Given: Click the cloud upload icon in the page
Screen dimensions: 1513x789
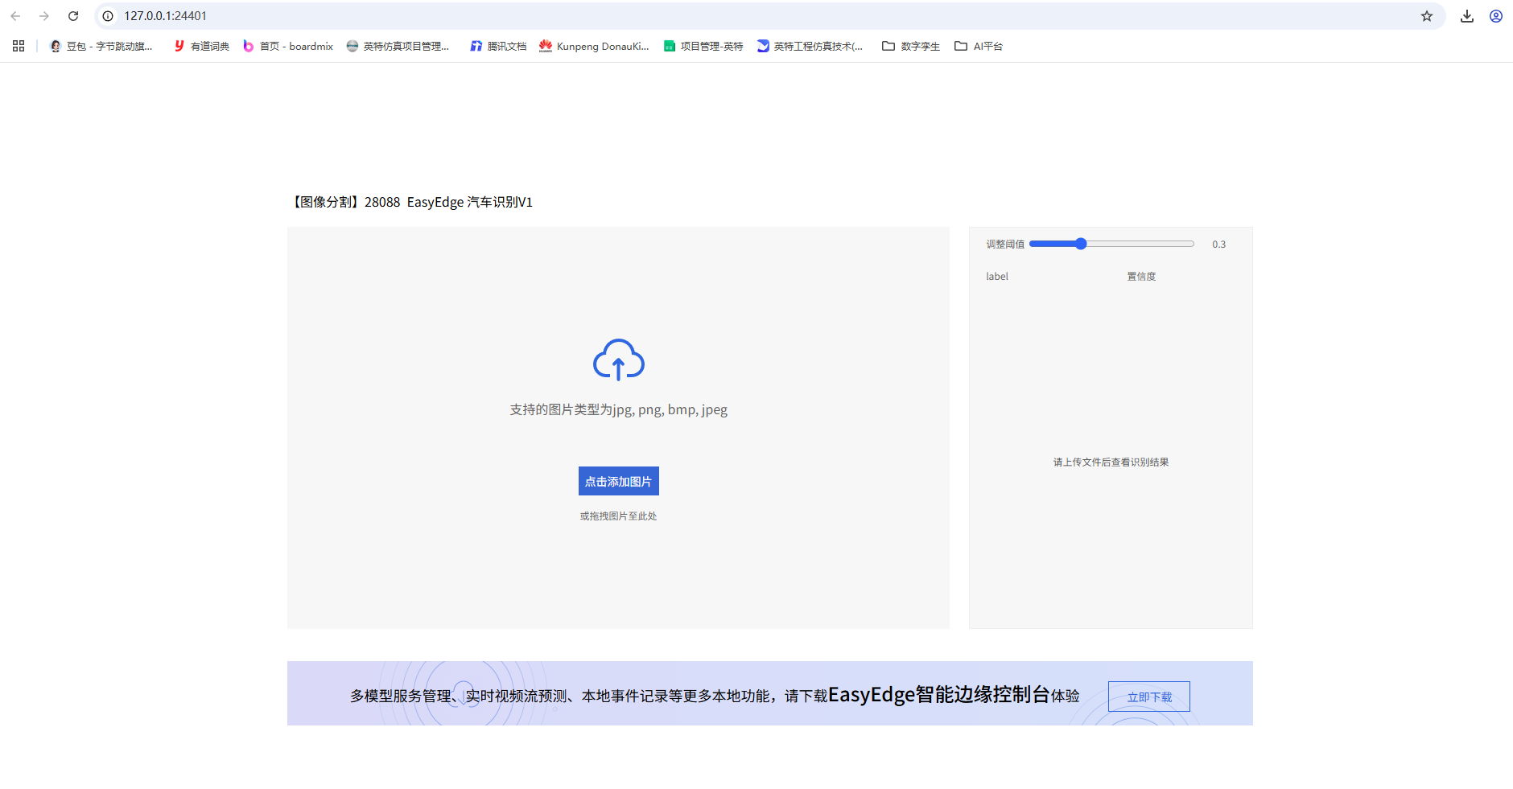Looking at the screenshot, I should [618, 361].
